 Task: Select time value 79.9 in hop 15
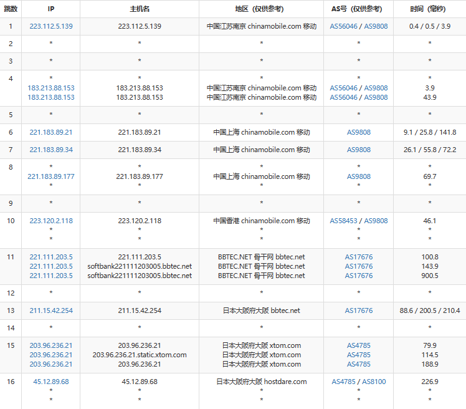(430, 345)
